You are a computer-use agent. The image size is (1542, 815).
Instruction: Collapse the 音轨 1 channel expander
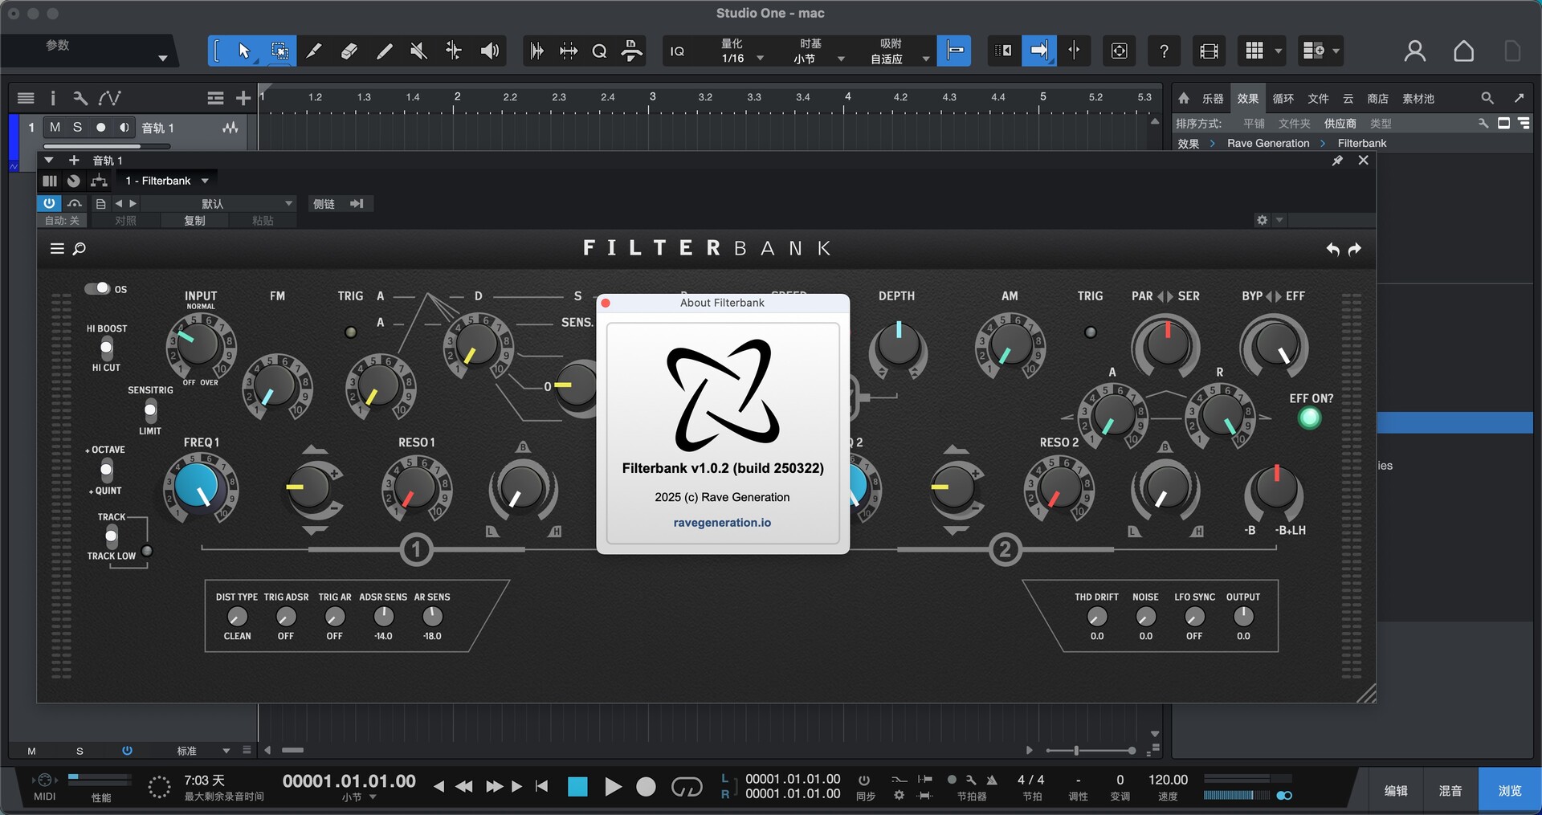point(49,161)
